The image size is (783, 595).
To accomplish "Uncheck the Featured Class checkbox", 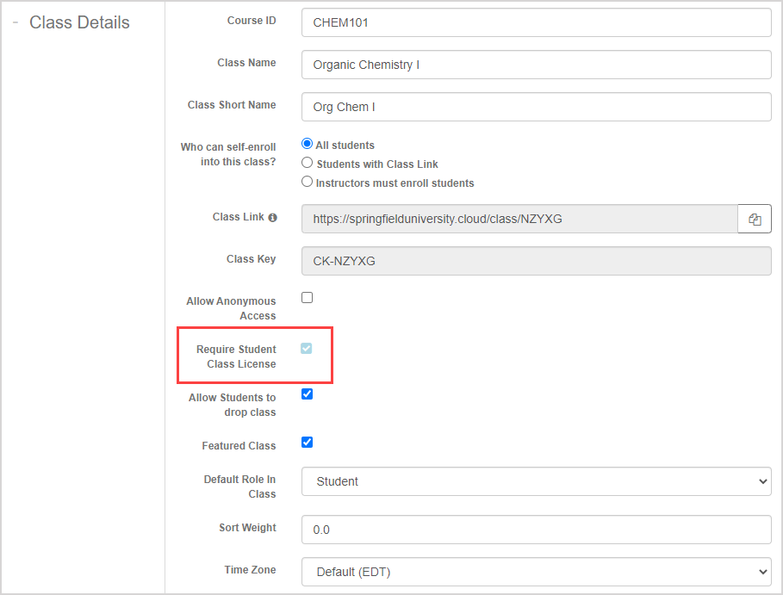I will (x=308, y=443).
